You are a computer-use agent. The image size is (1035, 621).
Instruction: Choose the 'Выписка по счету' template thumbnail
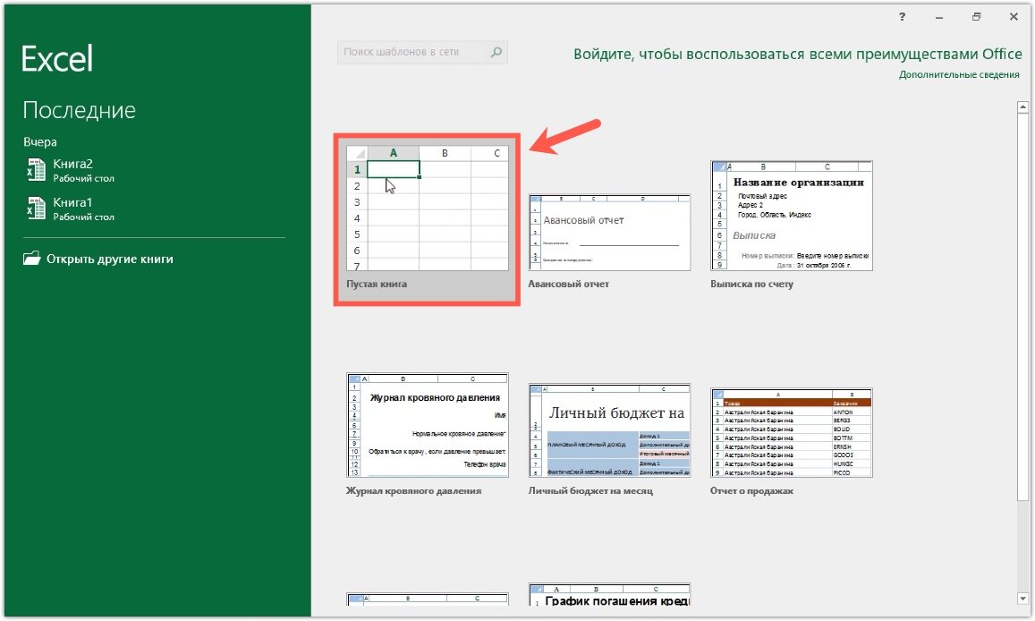[x=792, y=215]
